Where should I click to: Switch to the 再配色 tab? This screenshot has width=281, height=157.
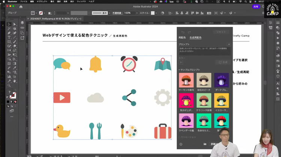coord(182,38)
